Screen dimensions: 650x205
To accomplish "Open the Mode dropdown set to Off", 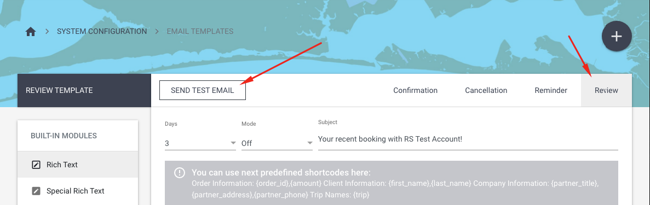I will click(x=277, y=143).
